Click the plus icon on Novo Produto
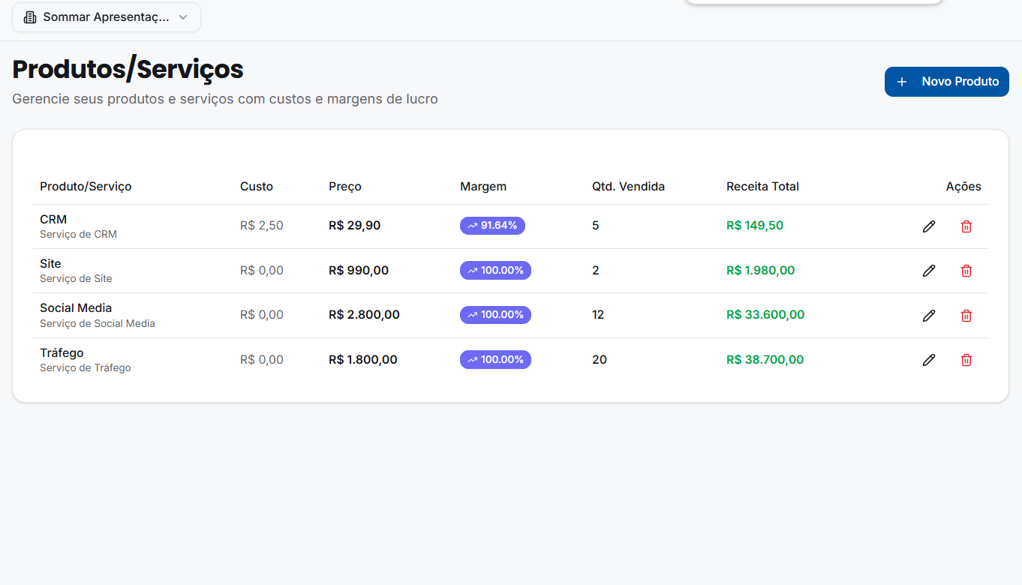 (900, 81)
